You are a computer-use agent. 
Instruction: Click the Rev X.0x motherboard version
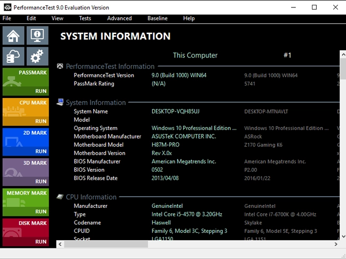162,153
